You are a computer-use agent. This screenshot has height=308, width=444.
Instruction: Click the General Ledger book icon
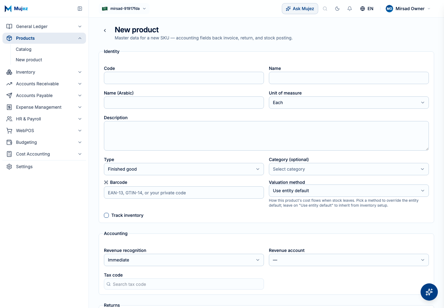(9, 26)
